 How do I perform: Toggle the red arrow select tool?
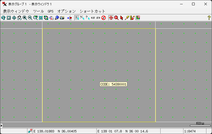122,18
